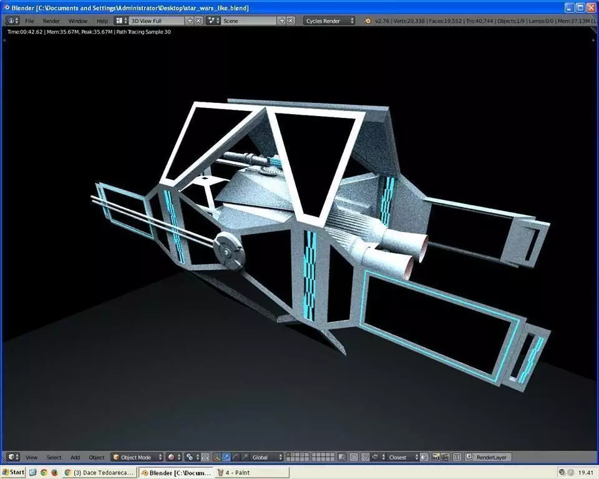Image resolution: width=599 pixels, height=479 pixels.
Task: Add a new scene with plus icon
Action: 282,21
